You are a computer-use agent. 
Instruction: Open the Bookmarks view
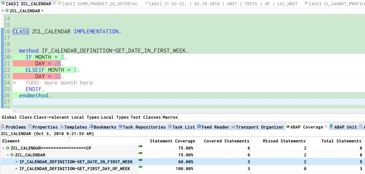tap(103, 127)
